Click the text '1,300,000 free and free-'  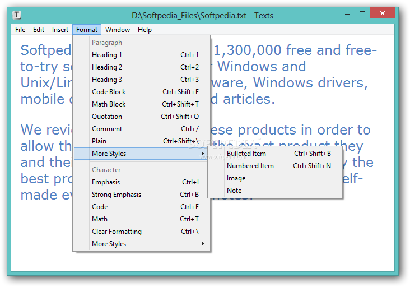[295, 50]
